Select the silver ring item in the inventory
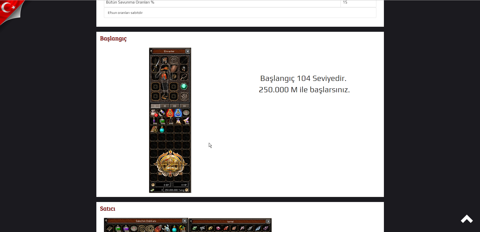480x232 pixels. 162,113
